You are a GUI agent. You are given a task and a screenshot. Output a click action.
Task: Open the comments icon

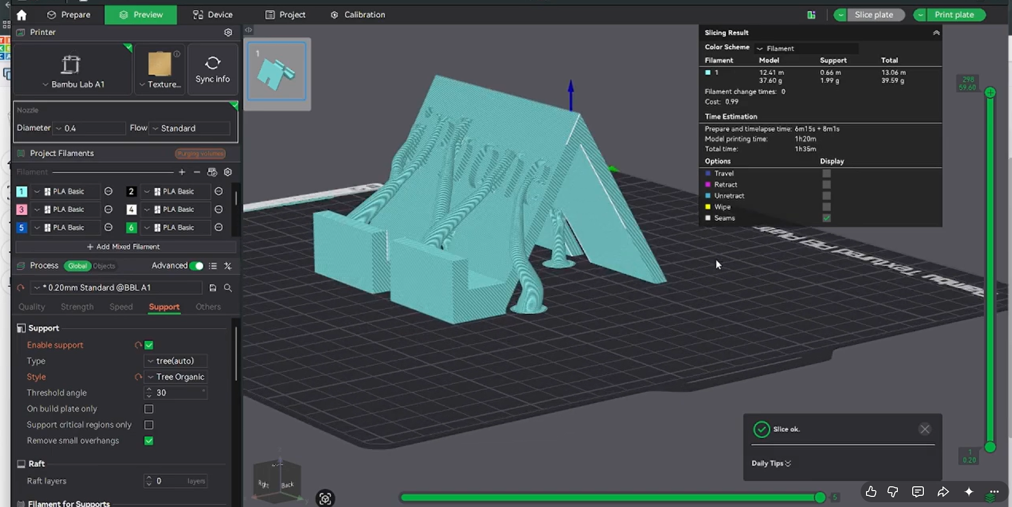click(x=918, y=492)
